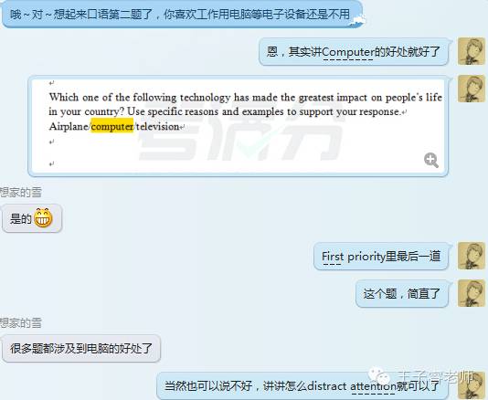Click the grinning emoji after 是的

[43, 217]
